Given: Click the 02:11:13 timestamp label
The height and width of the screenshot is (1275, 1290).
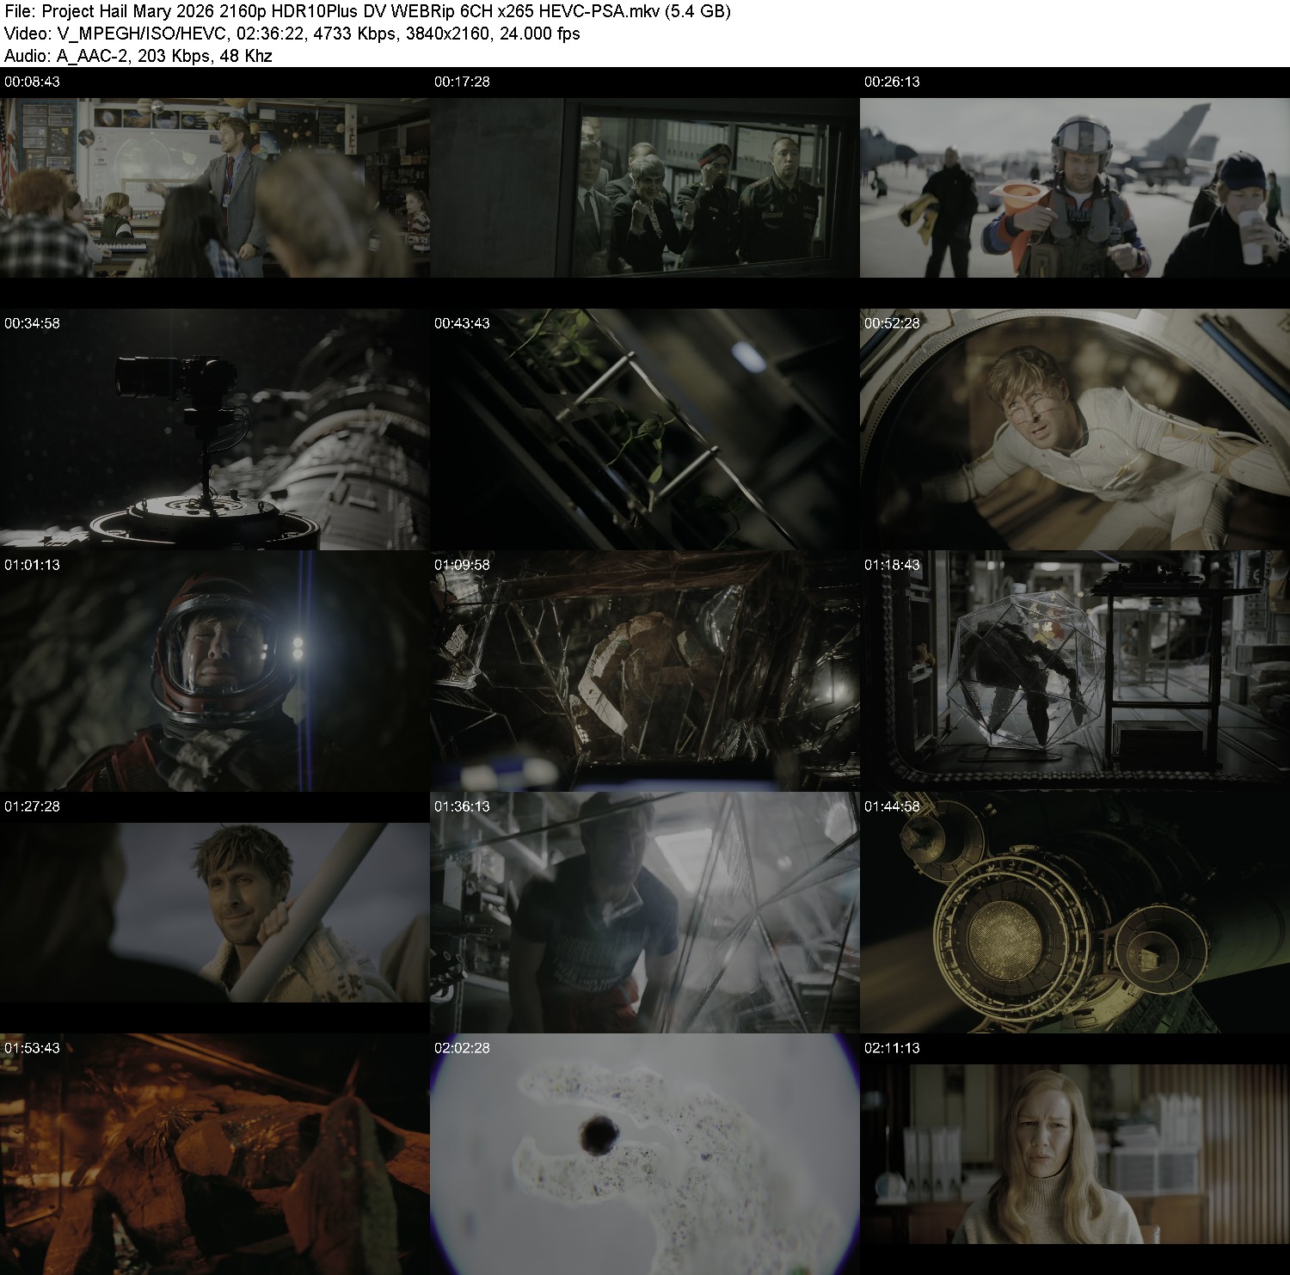Looking at the screenshot, I should click(x=892, y=1048).
